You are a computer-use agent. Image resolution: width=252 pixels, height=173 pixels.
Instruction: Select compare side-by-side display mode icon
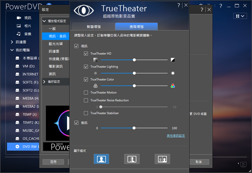162,159
